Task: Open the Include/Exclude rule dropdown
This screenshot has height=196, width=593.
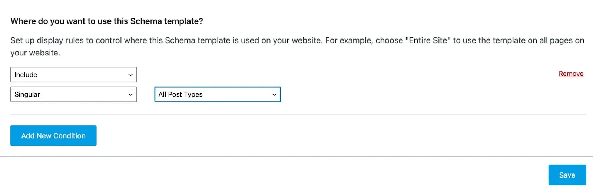Action: (73, 75)
